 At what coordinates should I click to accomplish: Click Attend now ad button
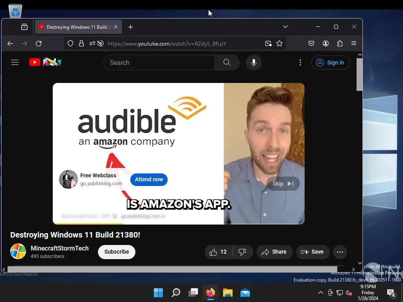pyautogui.click(x=149, y=179)
